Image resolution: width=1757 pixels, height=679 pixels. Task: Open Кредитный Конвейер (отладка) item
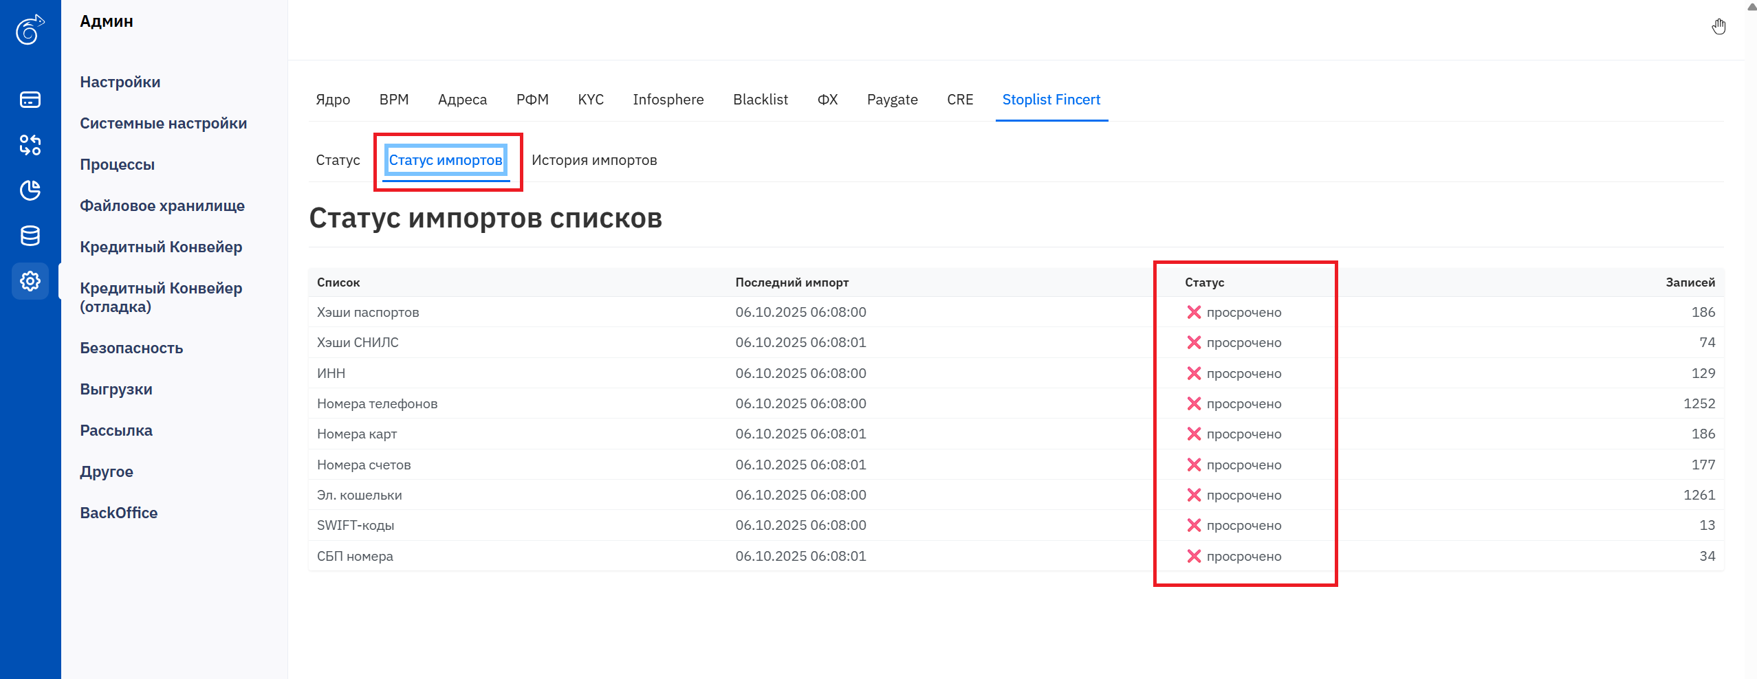coord(160,298)
